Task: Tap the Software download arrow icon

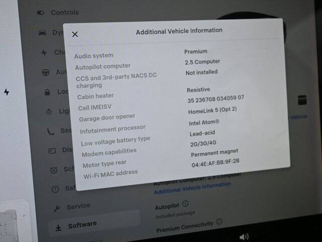Action: tap(58, 227)
